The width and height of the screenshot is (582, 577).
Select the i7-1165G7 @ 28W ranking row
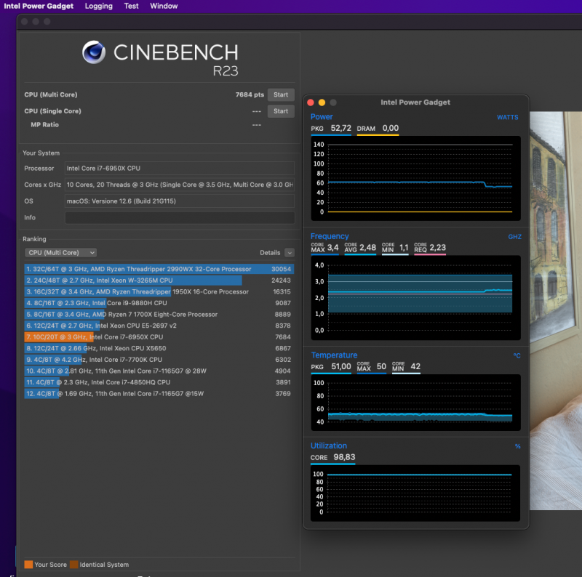click(159, 371)
